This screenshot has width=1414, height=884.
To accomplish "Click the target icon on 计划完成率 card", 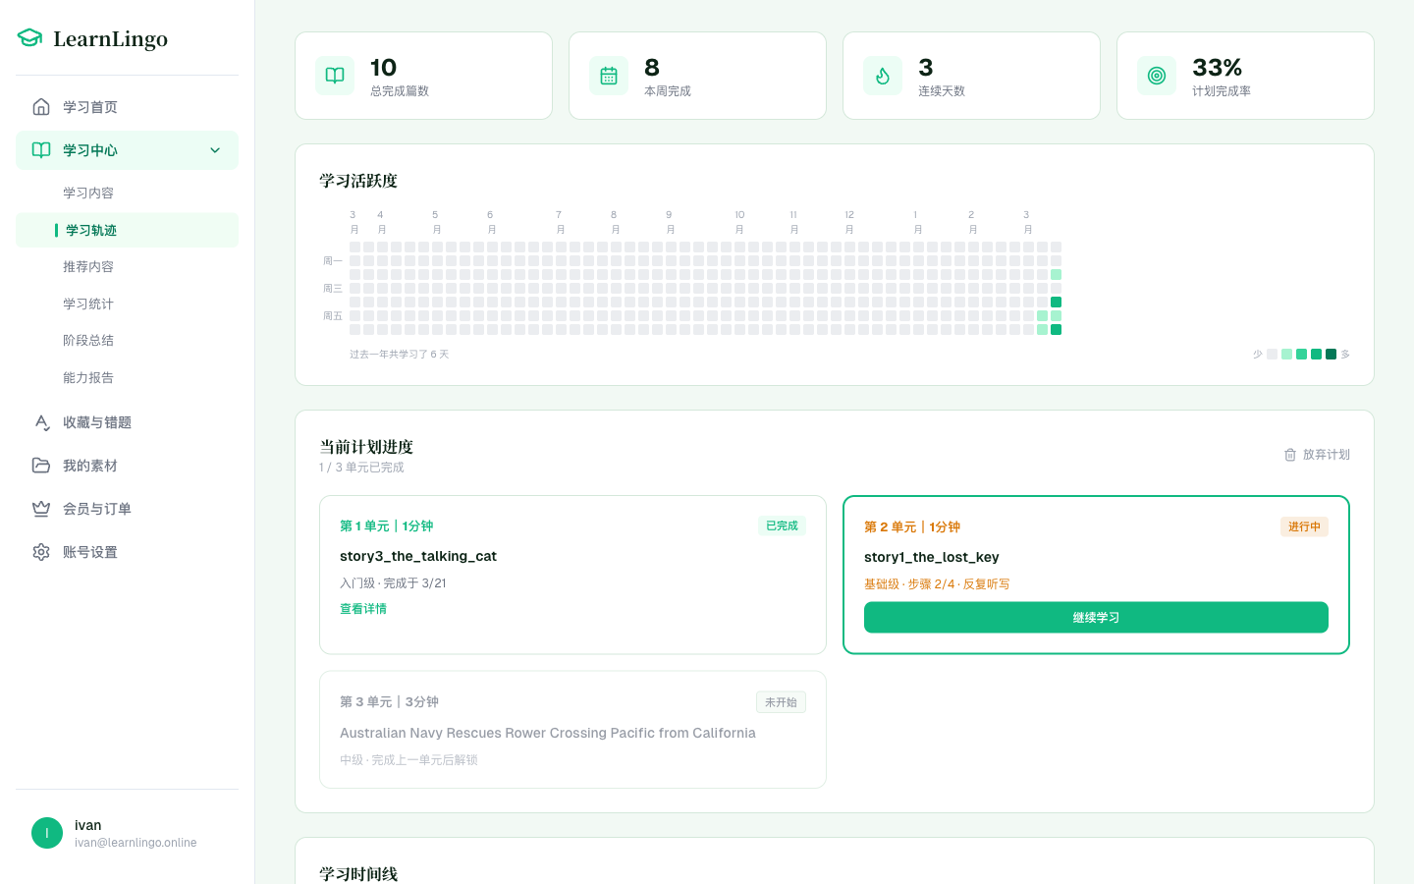I will 1157,76.
